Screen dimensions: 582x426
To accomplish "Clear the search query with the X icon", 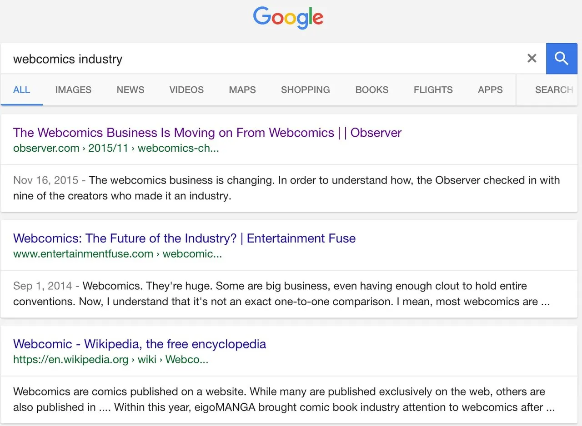I will pos(532,58).
